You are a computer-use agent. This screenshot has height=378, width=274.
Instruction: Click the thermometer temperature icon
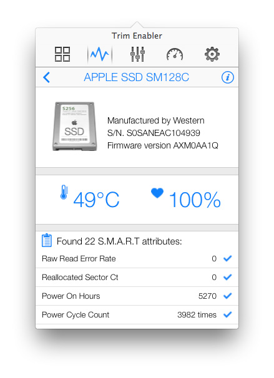pos(64,192)
